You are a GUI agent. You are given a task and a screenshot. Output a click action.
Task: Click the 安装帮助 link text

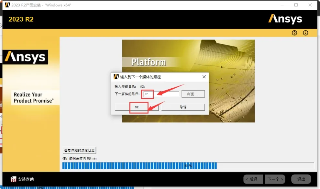(26, 179)
